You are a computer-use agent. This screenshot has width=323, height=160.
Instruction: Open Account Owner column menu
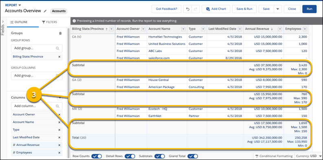tap(143, 29)
